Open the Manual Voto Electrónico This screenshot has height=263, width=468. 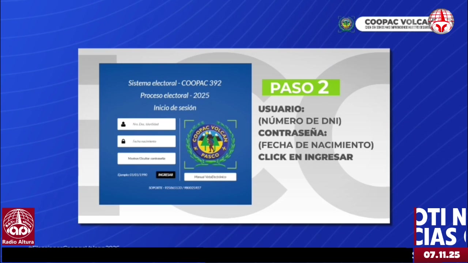click(210, 177)
